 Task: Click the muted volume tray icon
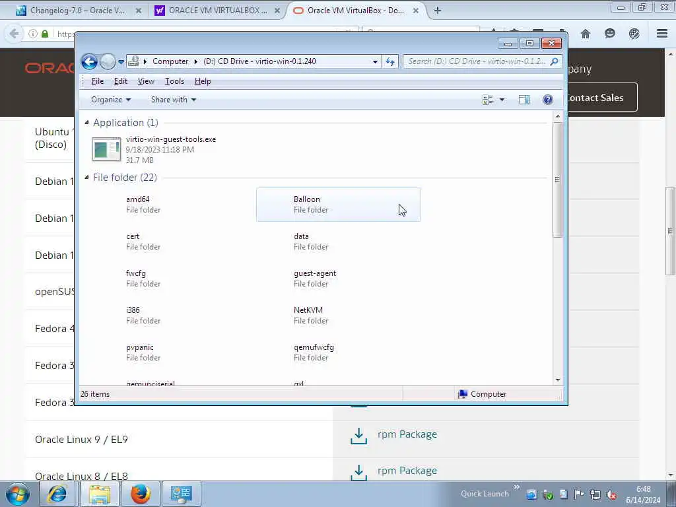point(611,494)
